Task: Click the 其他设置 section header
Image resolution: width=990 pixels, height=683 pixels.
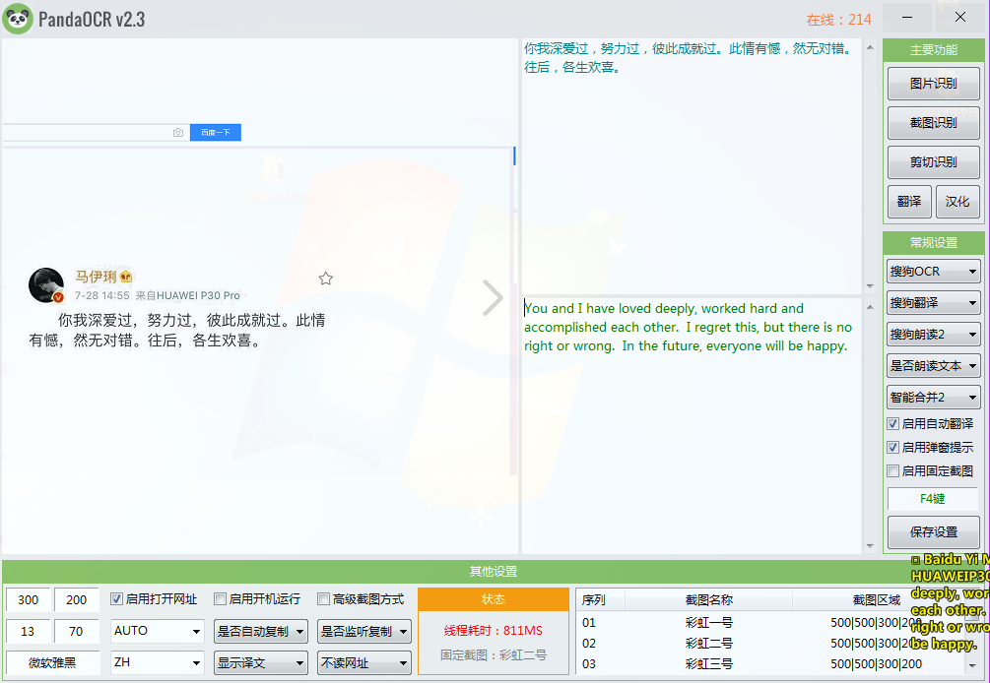Action: coord(494,572)
